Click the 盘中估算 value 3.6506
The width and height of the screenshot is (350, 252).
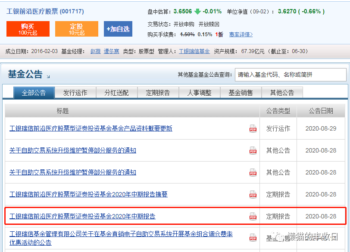pyautogui.click(x=183, y=11)
